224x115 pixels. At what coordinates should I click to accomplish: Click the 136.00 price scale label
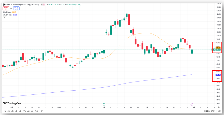pos(219,3)
